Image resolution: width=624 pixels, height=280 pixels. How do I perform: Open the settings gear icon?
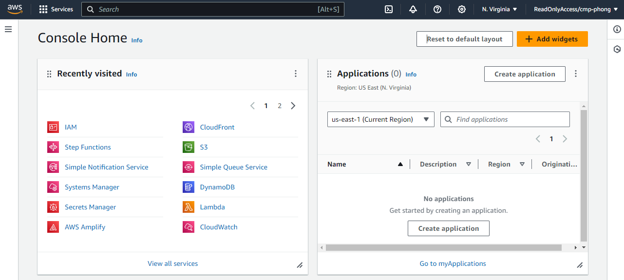click(462, 9)
